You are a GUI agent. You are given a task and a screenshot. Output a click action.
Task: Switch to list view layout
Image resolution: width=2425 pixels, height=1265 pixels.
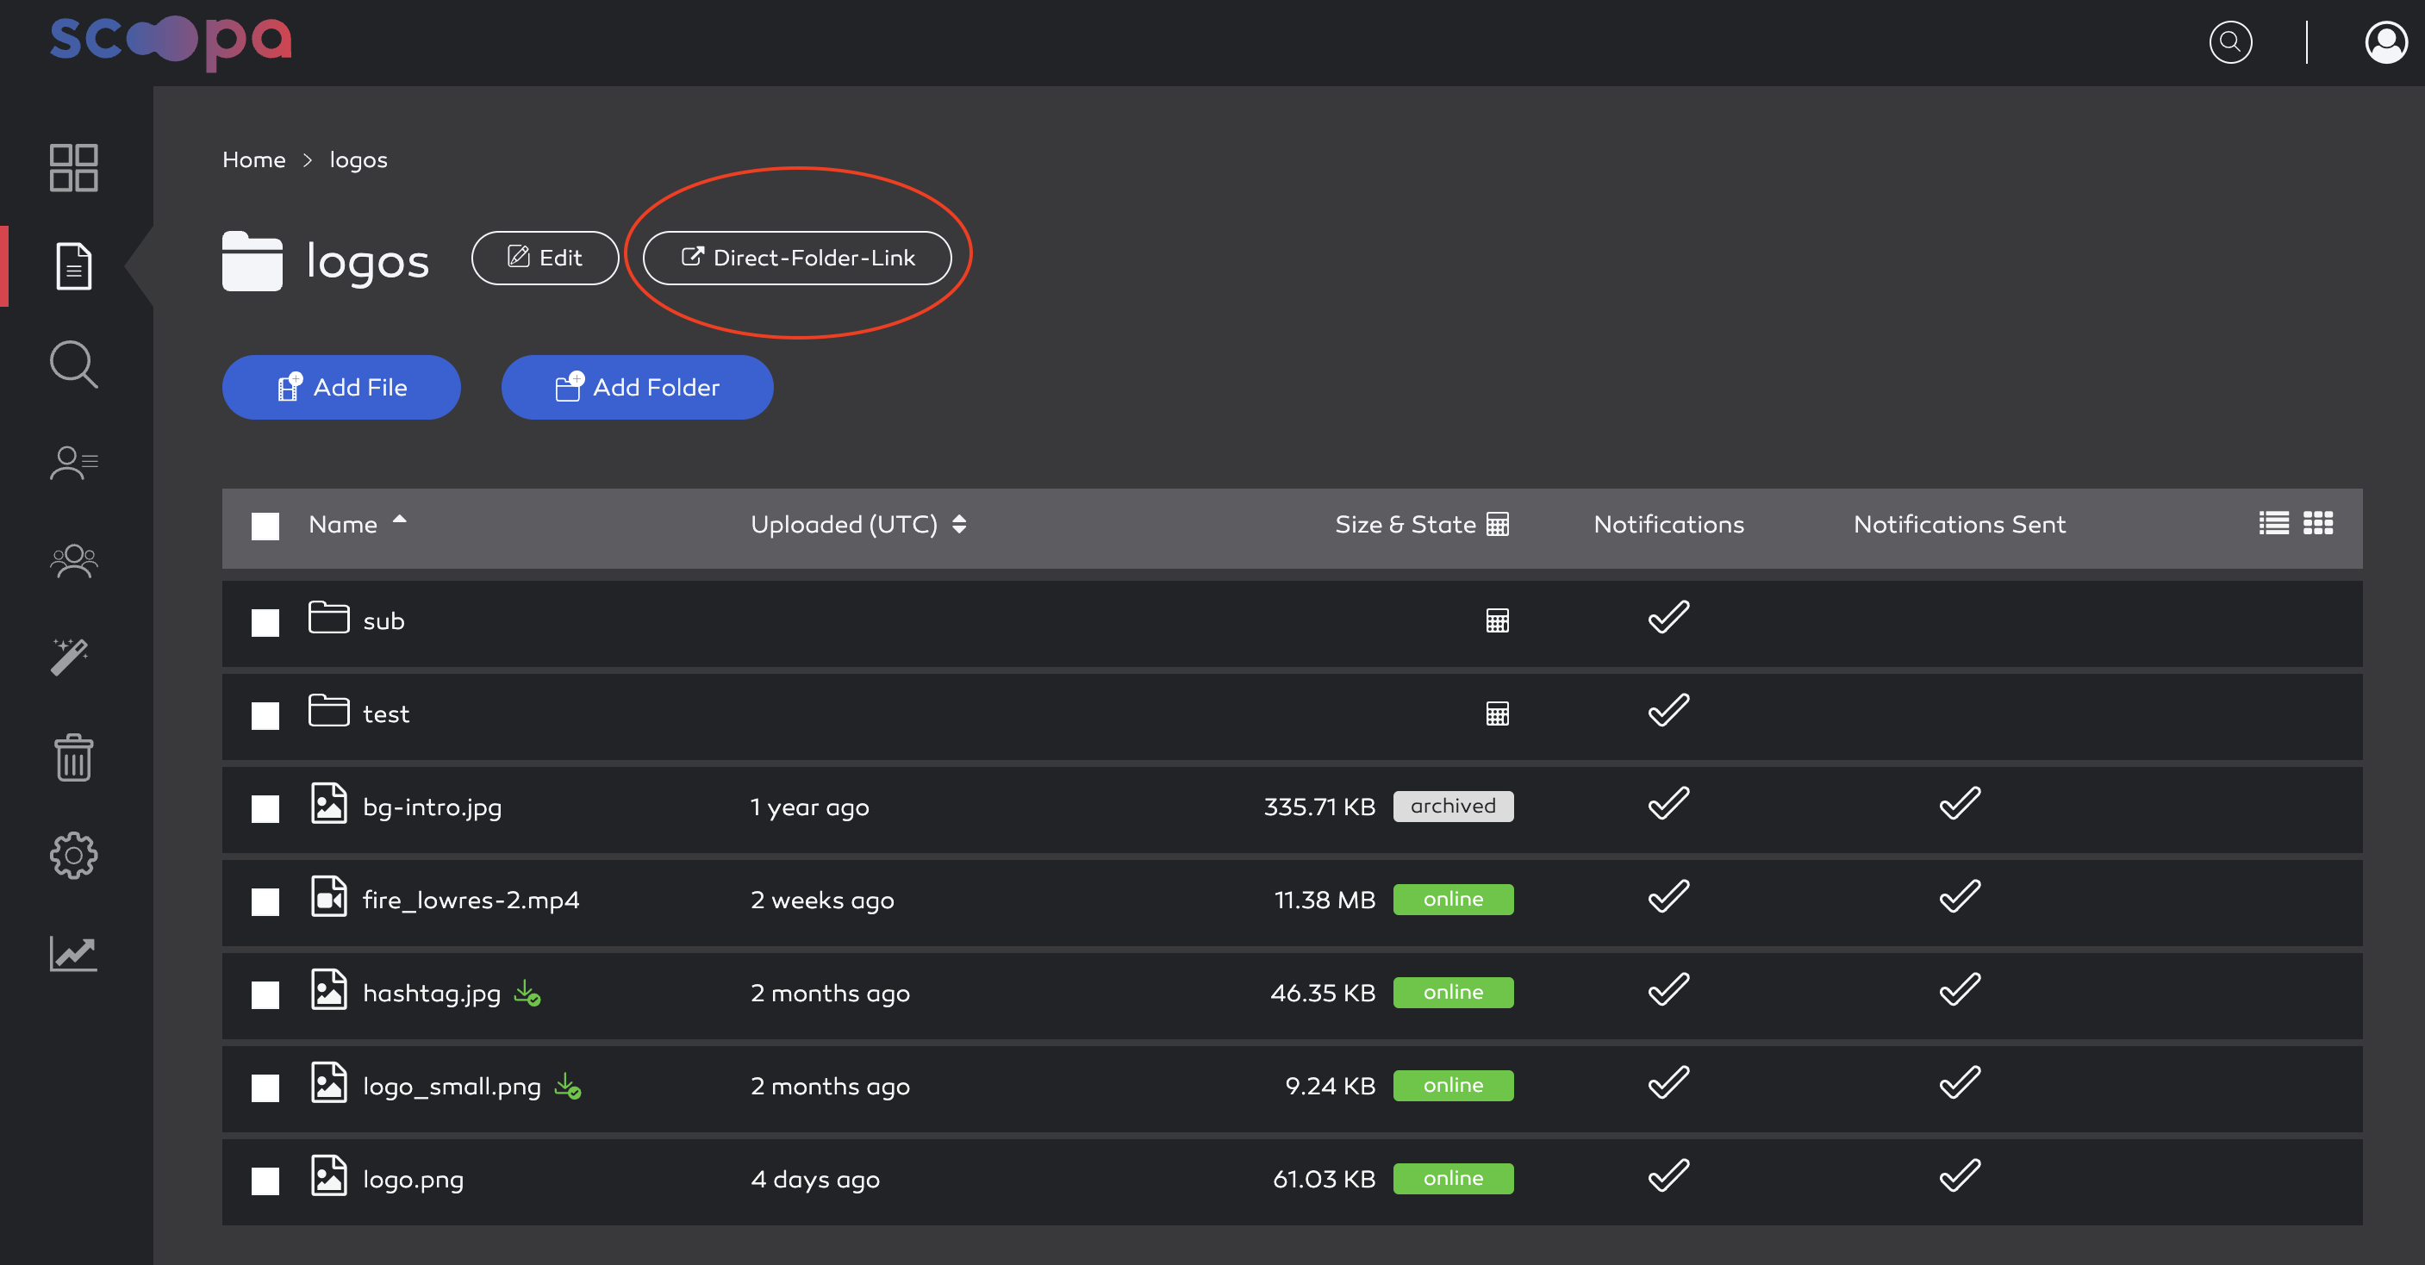coord(2273,523)
